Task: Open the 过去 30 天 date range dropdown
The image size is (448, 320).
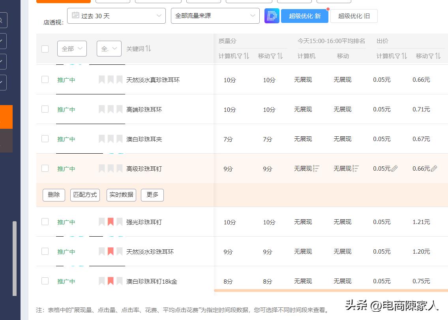Action: point(116,15)
